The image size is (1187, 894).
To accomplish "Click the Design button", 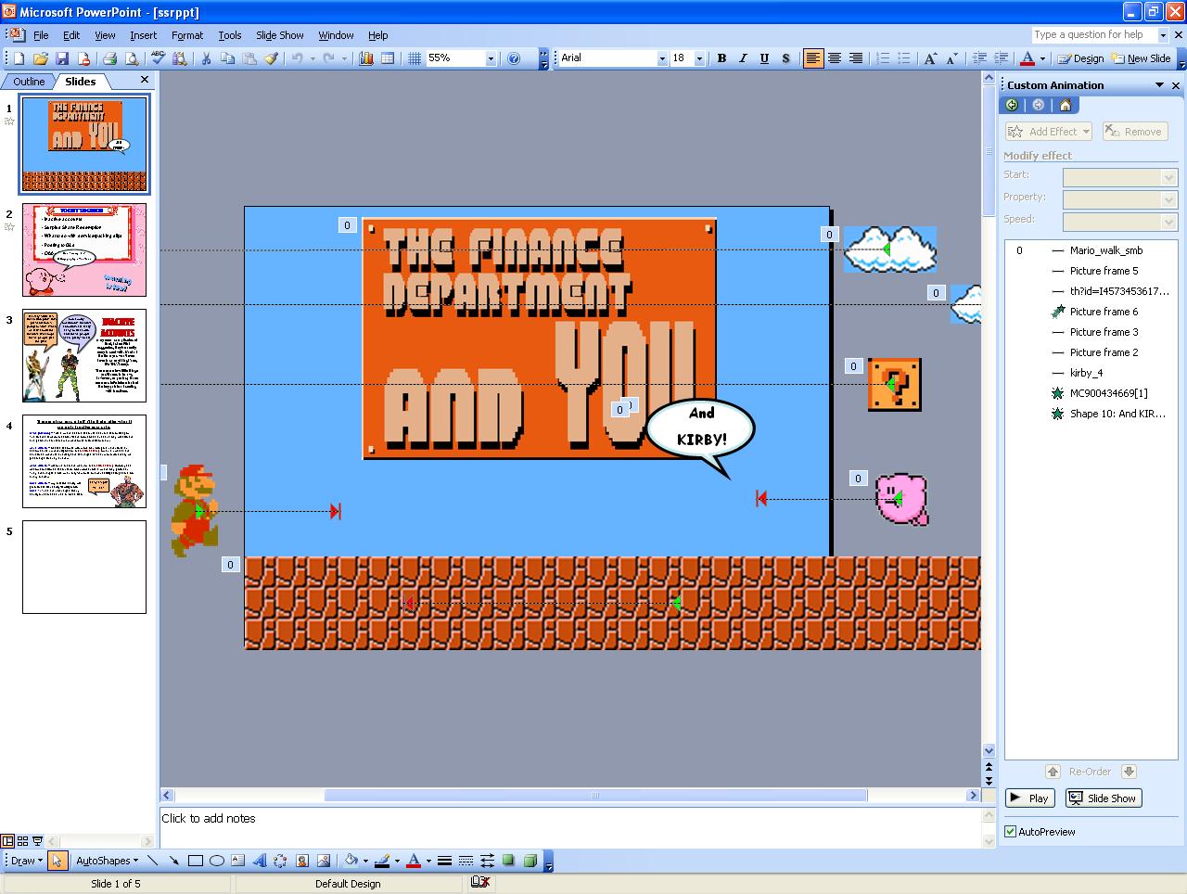I will pyautogui.click(x=1081, y=58).
